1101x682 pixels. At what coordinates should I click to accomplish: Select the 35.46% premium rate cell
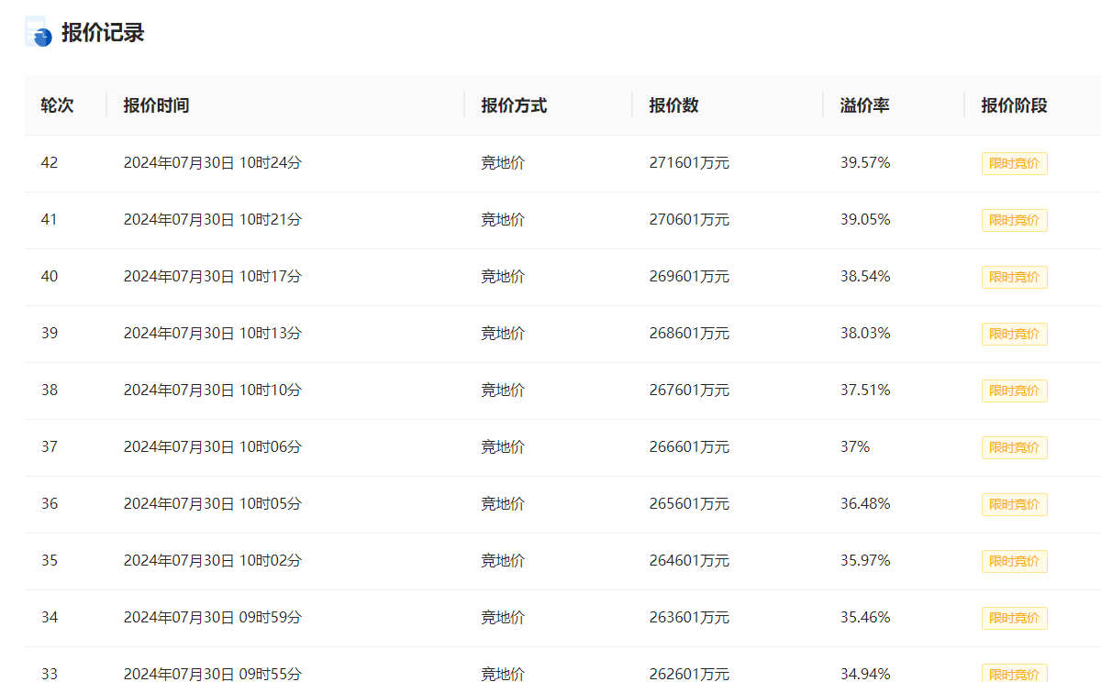[x=864, y=618]
